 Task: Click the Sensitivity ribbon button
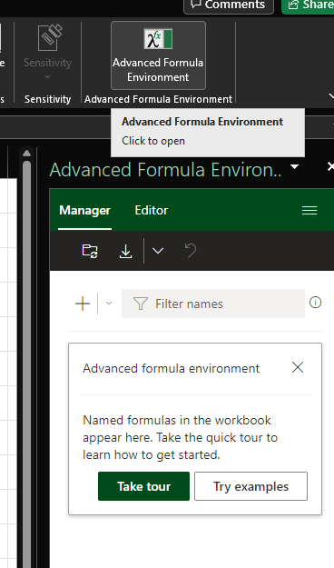click(x=48, y=53)
